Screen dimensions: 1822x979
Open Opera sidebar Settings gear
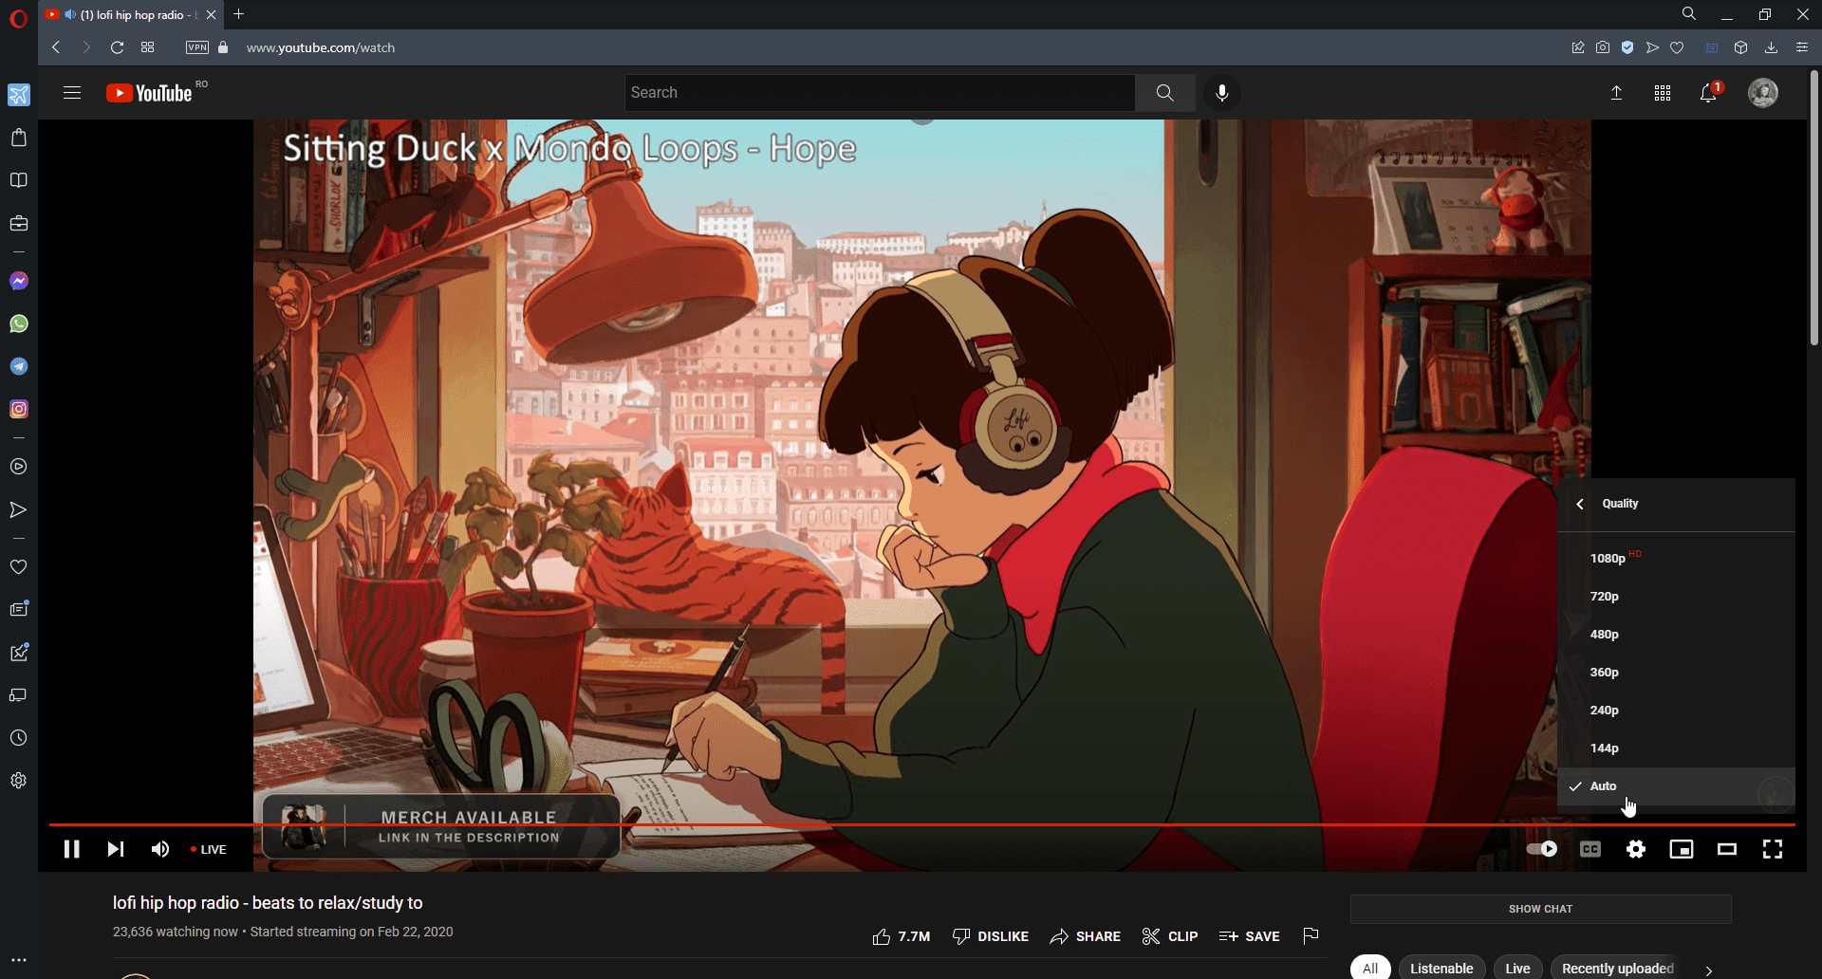19,781
